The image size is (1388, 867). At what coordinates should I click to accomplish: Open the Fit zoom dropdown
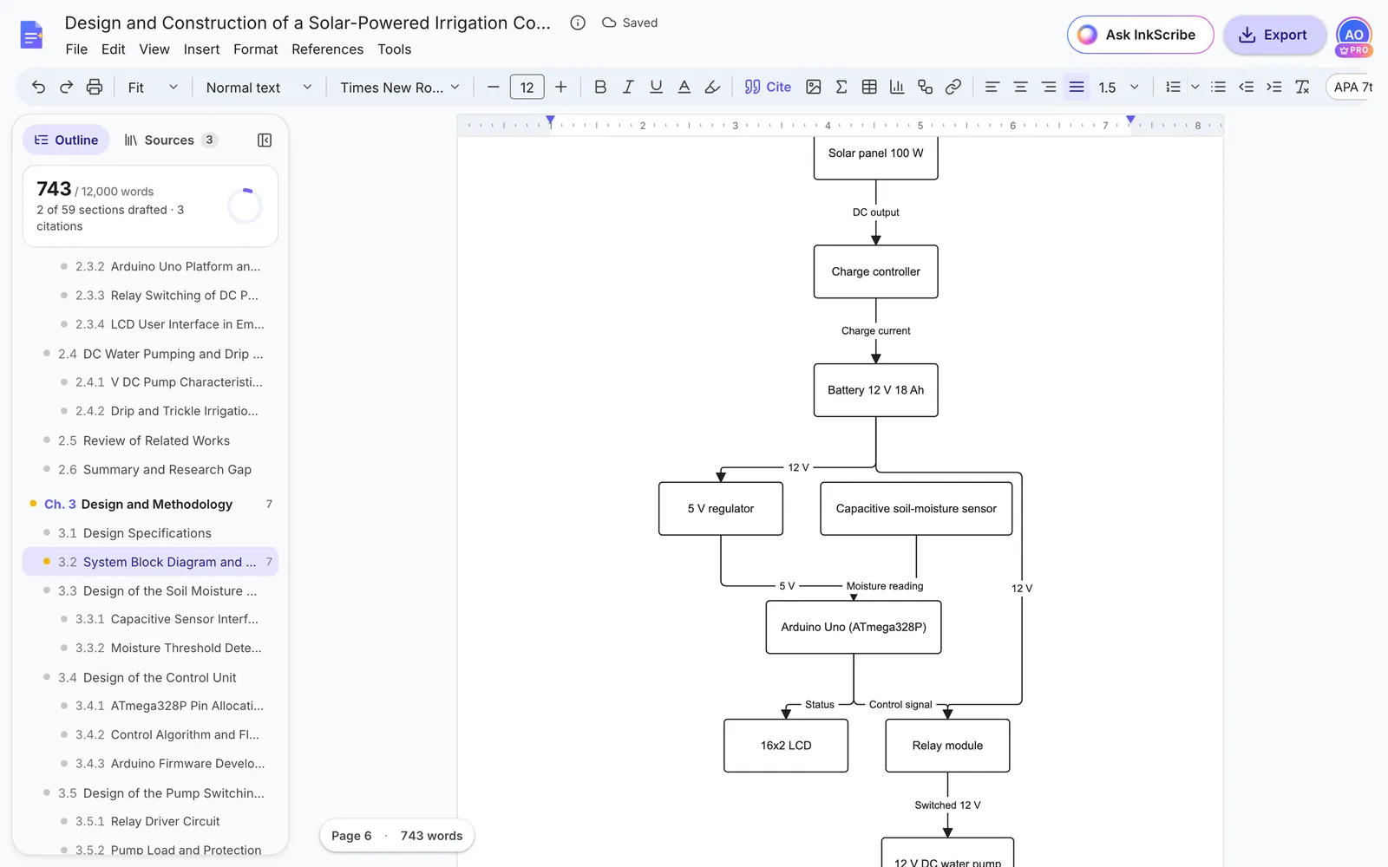[x=153, y=87]
